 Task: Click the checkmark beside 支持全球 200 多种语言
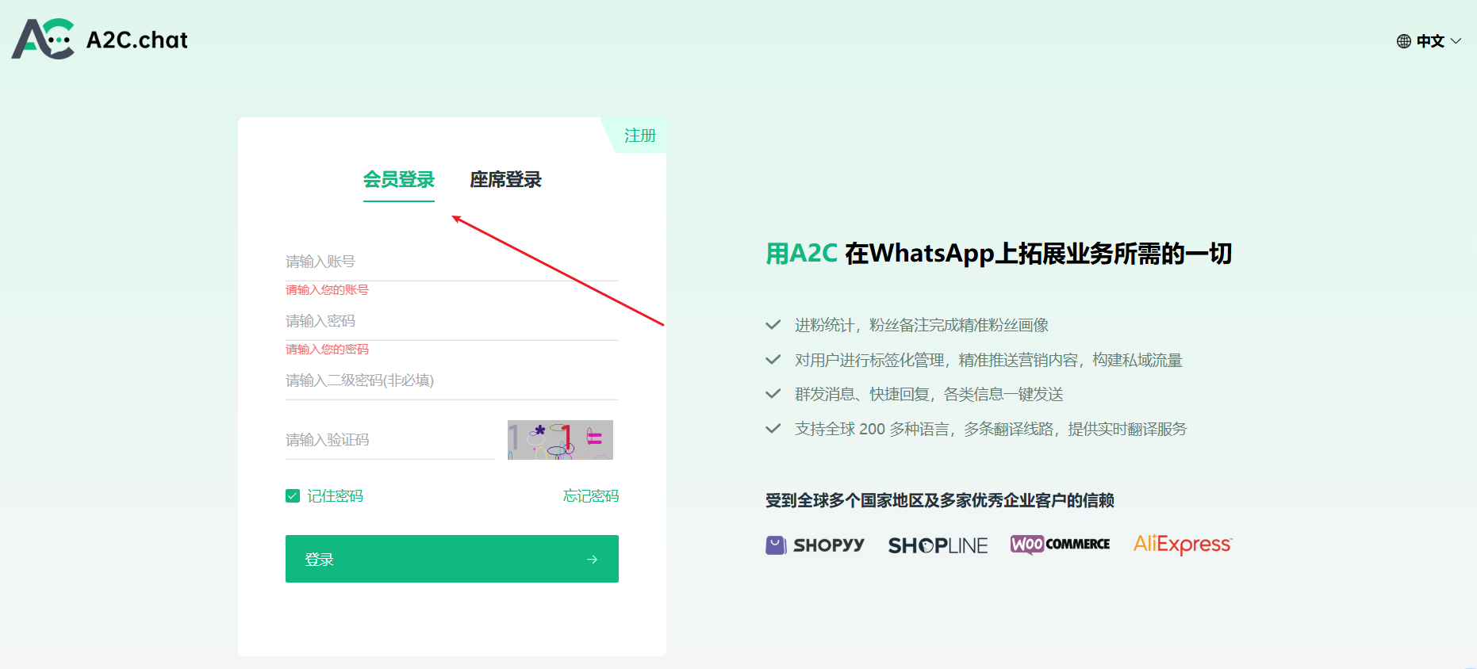(x=773, y=429)
